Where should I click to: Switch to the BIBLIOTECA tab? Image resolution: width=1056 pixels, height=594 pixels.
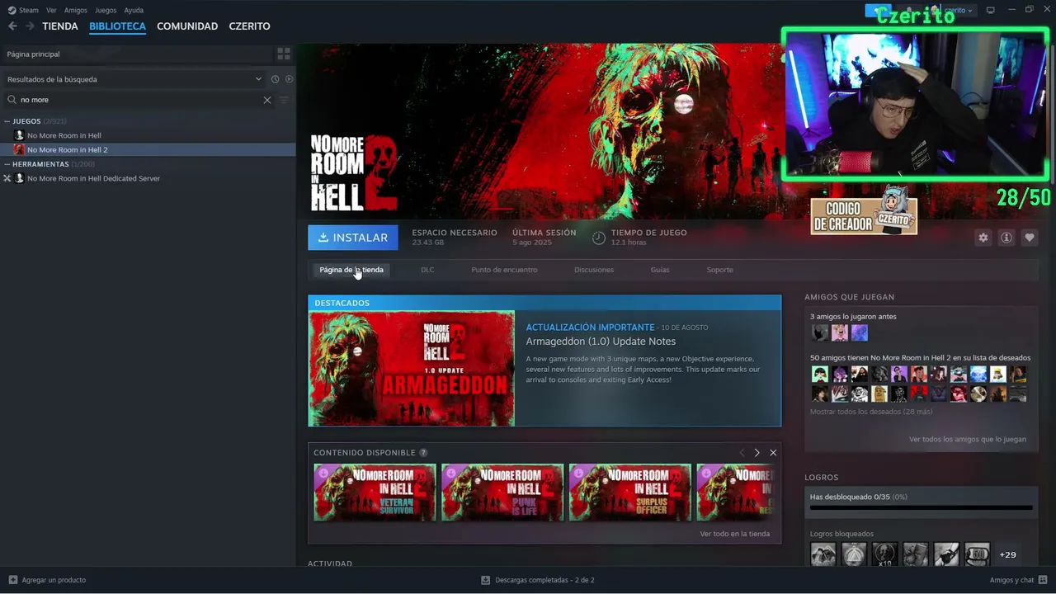click(x=117, y=26)
